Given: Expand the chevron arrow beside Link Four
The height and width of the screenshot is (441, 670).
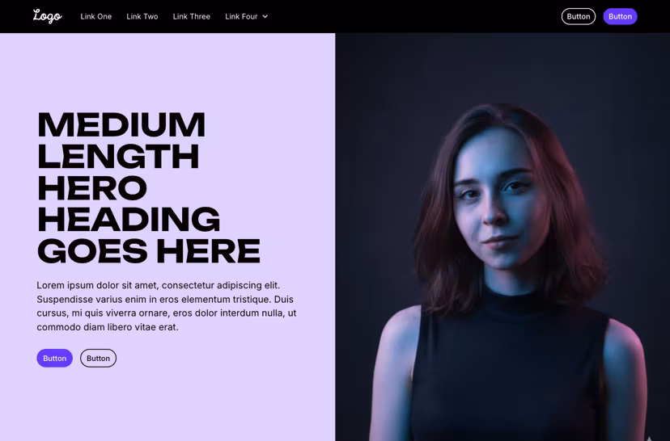Looking at the screenshot, I should tap(265, 17).
